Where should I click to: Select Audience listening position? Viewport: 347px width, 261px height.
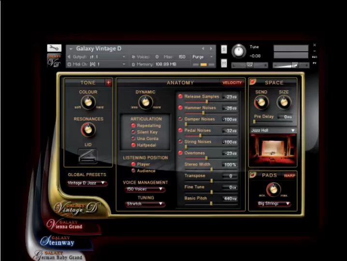coord(133,171)
